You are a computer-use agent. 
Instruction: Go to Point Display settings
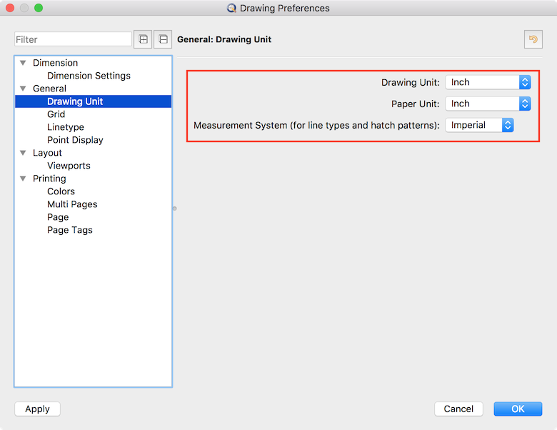click(75, 140)
